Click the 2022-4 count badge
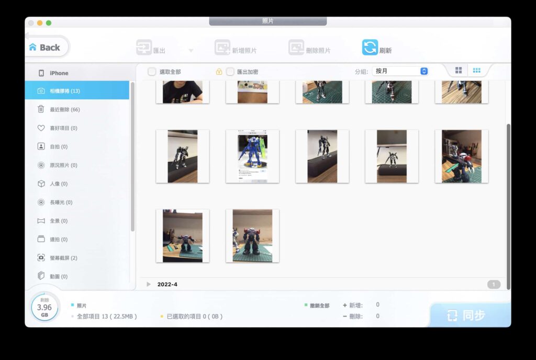The height and width of the screenshot is (360, 536). click(x=494, y=284)
